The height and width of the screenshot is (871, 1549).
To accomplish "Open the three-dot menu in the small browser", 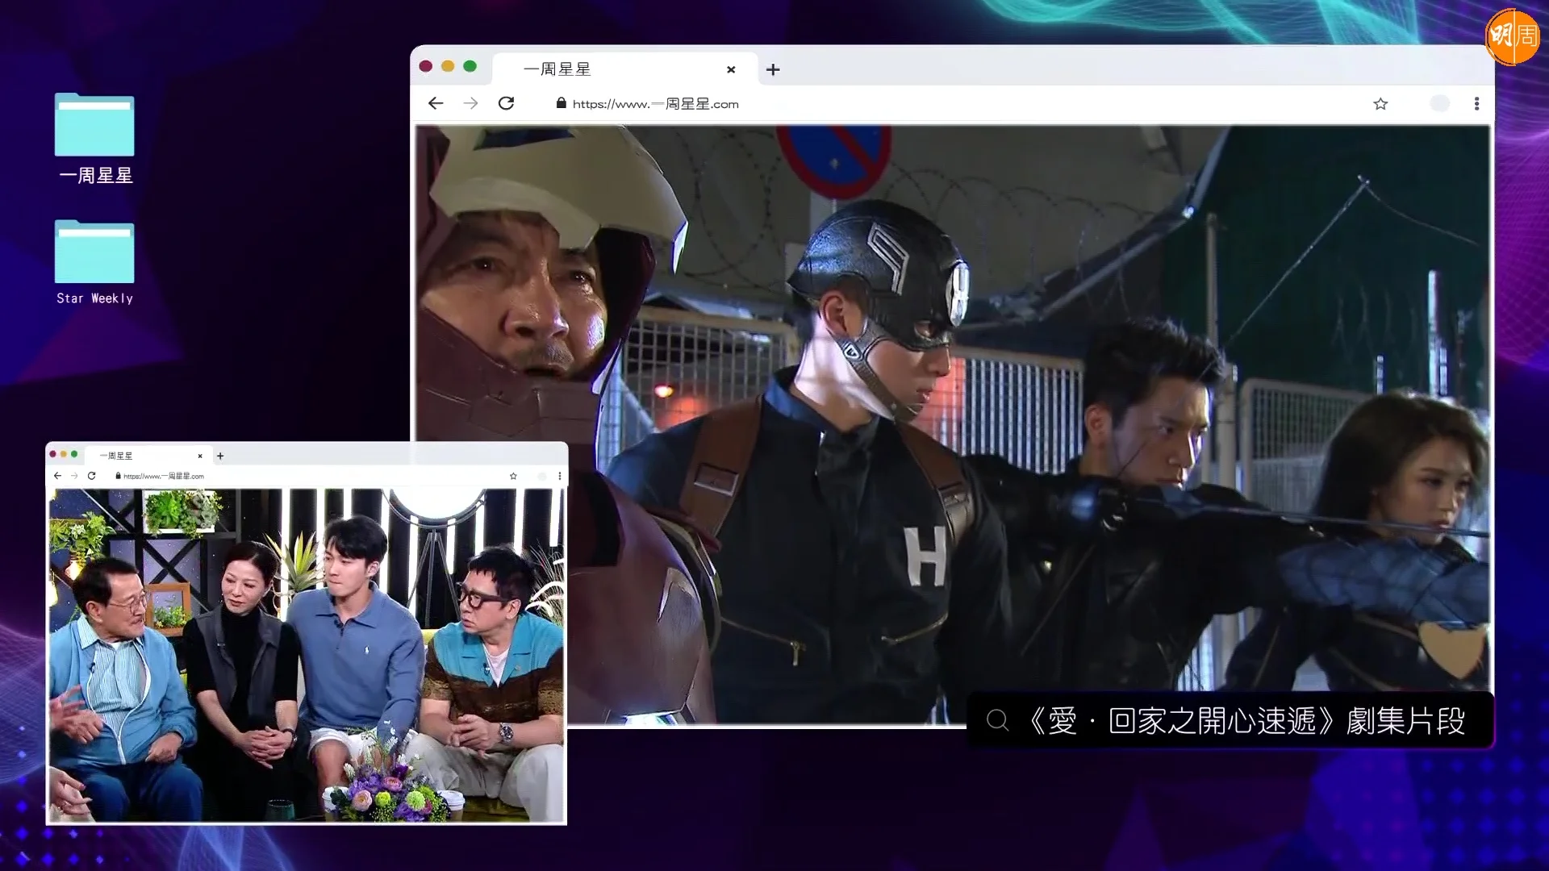I will coord(560,476).
